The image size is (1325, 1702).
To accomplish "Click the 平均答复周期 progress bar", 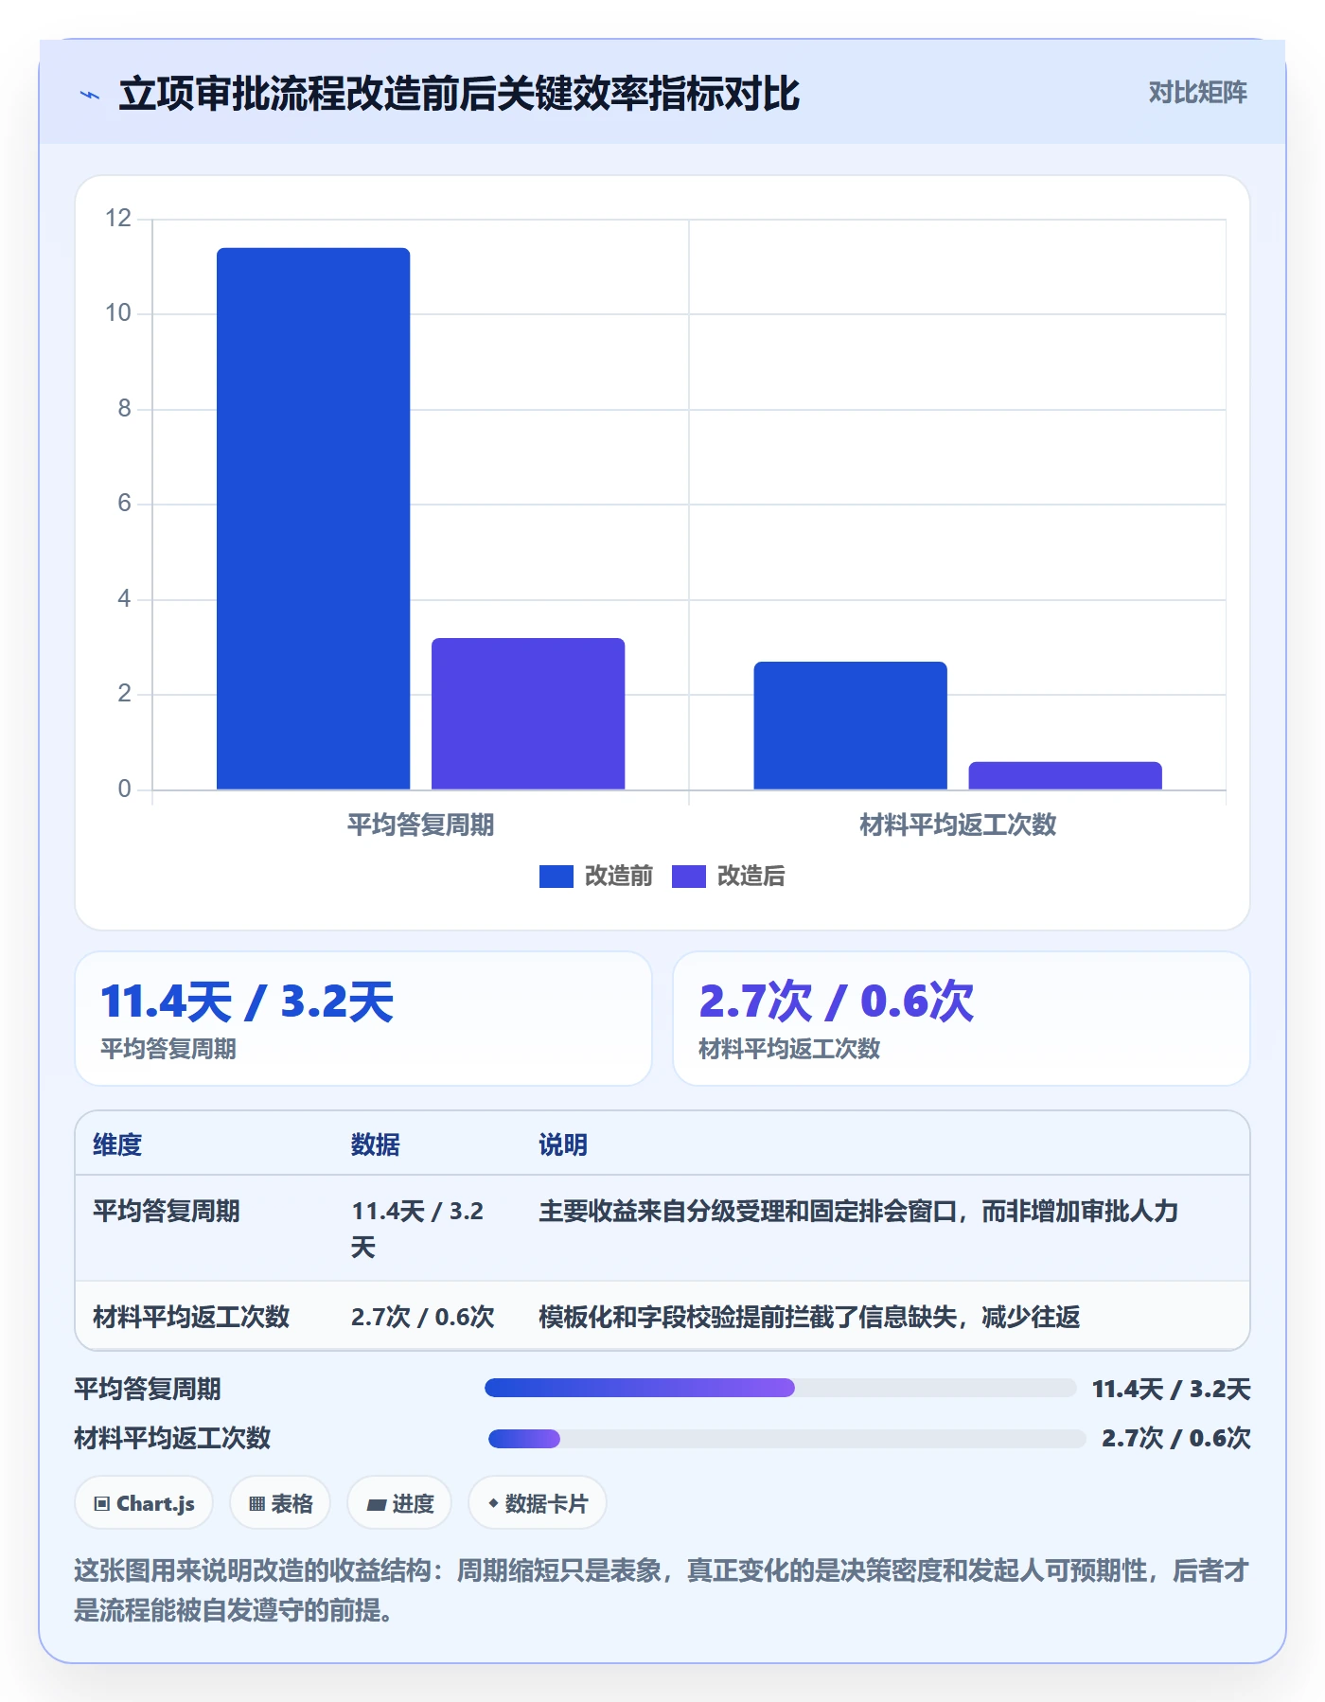I will point(781,1388).
